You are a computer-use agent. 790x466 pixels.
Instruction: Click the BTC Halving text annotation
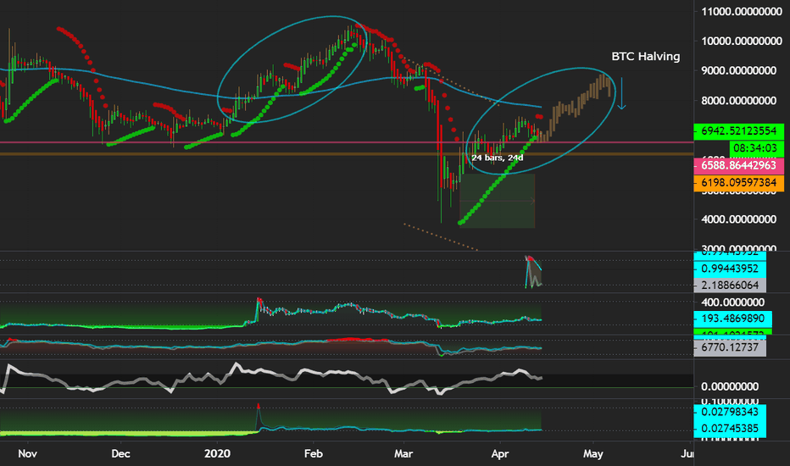coord(645,57)
